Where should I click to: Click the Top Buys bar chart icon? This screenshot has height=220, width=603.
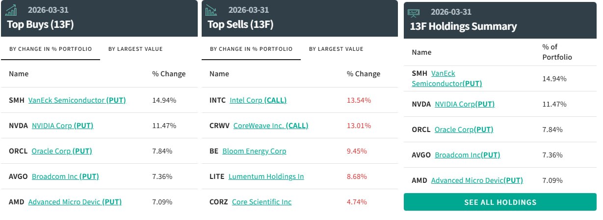pyautogui.click(x=11, y=10)
